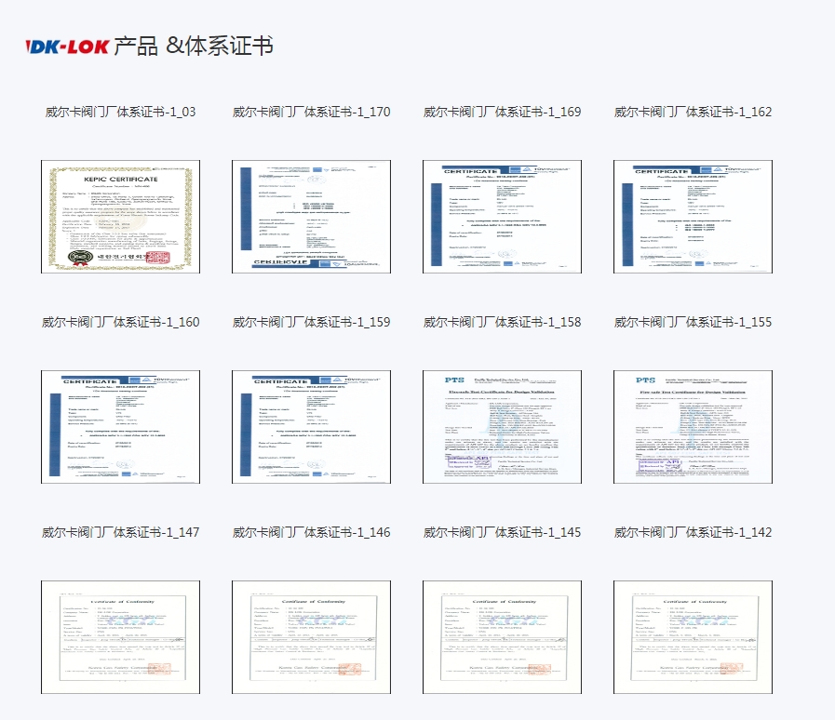Open the thumbnail for certificate 1_170
This screenshot has height=720, width=835.
click(x=311, y=217)
